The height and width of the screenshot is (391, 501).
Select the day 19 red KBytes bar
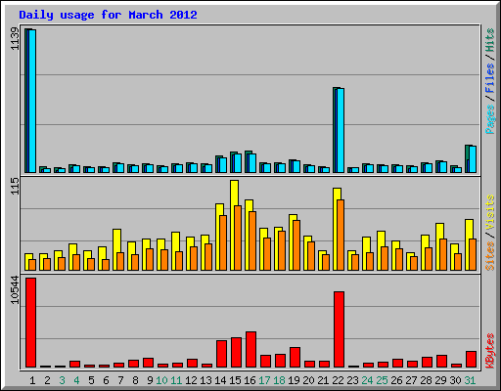[296, 358]
